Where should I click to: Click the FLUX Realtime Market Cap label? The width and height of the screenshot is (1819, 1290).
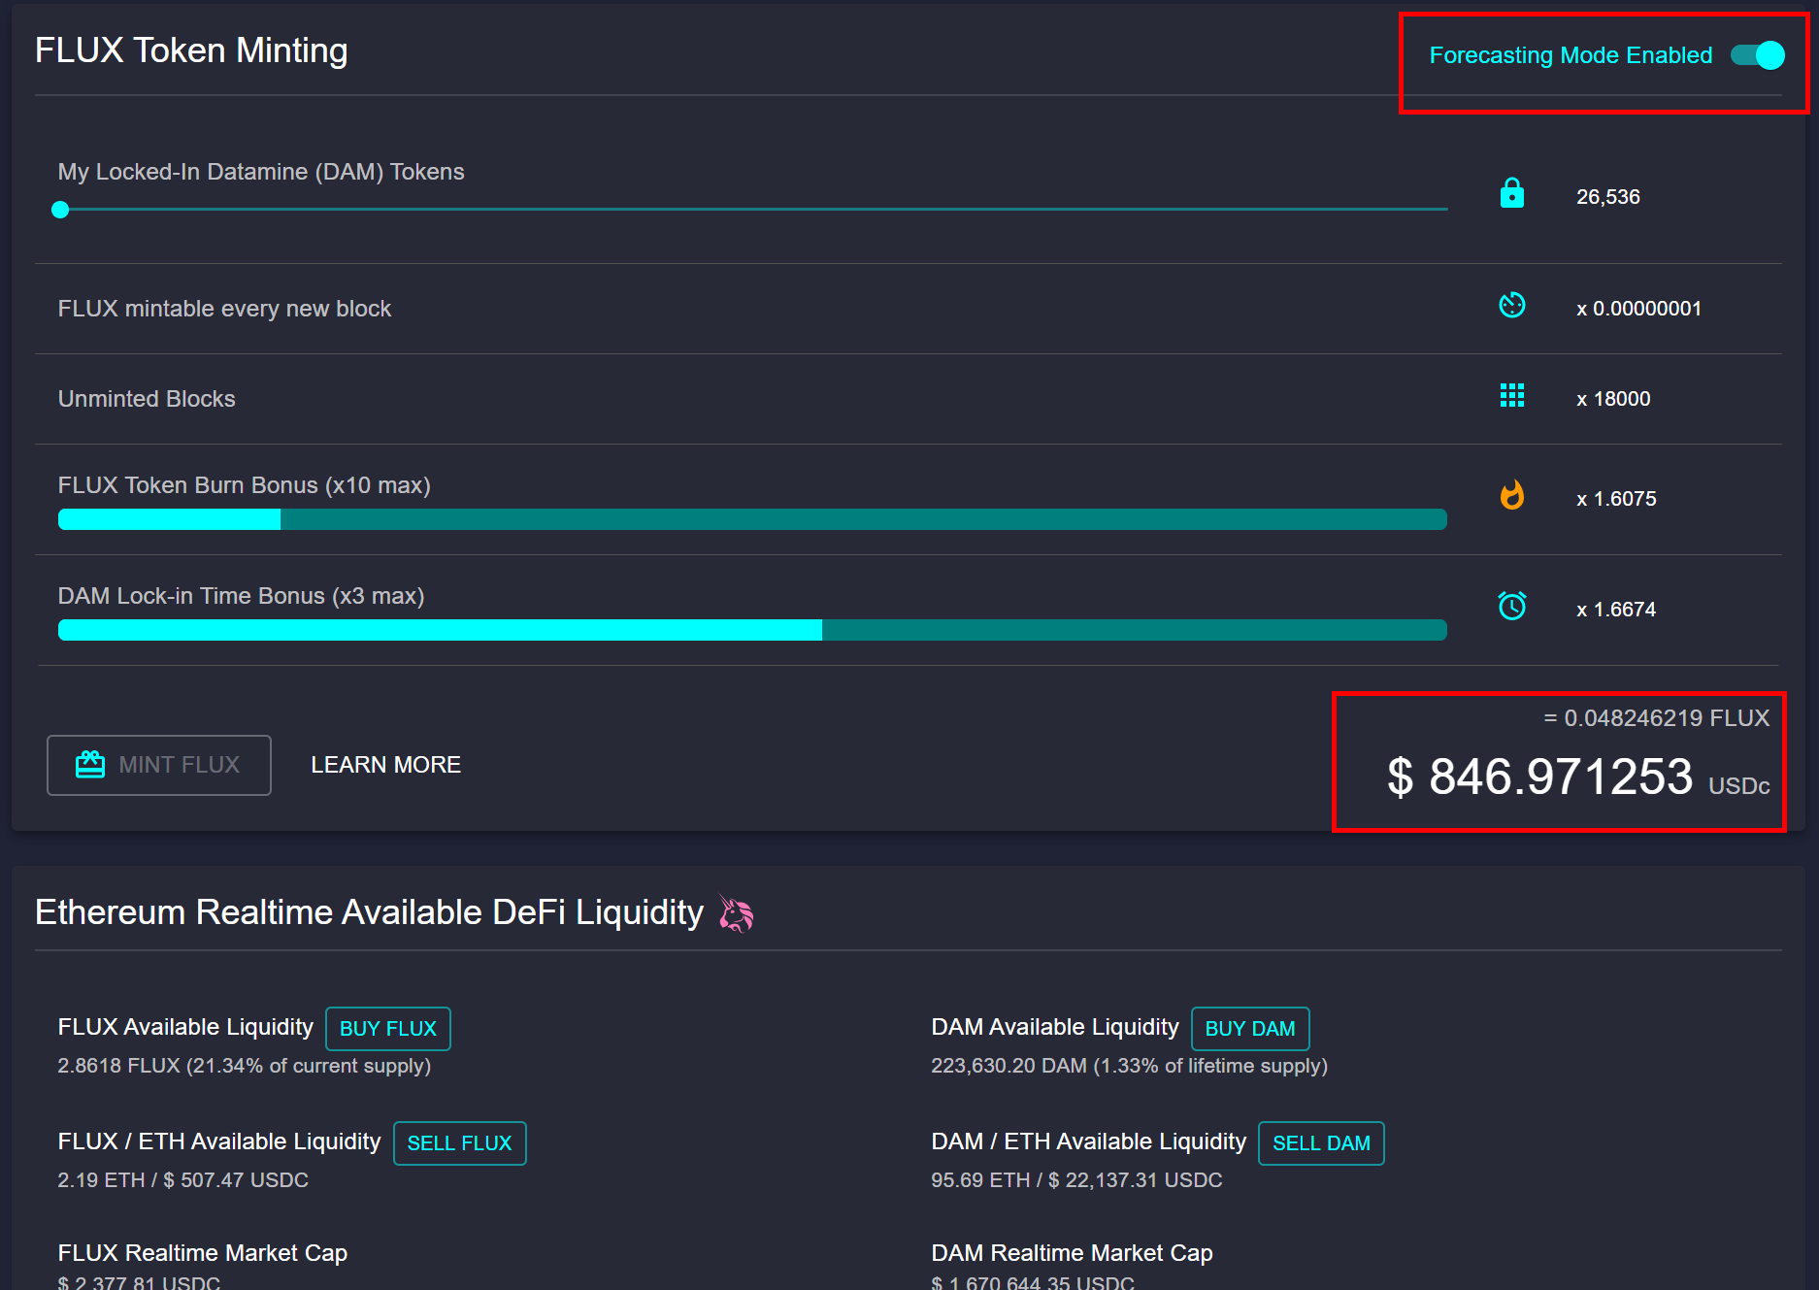pyautogui.click(x=202, y=1253)
